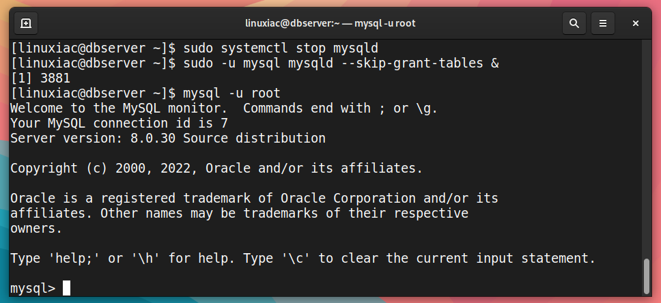Click the empty scrollbar track above the thumb

[x=647, y=149]
